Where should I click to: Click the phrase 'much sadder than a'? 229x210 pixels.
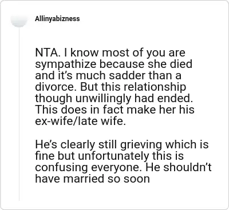click(128, 75)
